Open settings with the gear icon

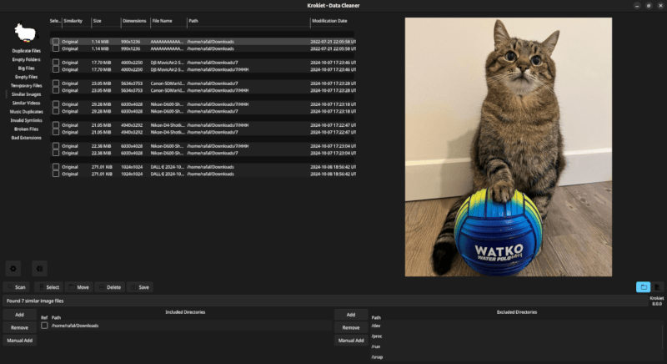point(13,268)
